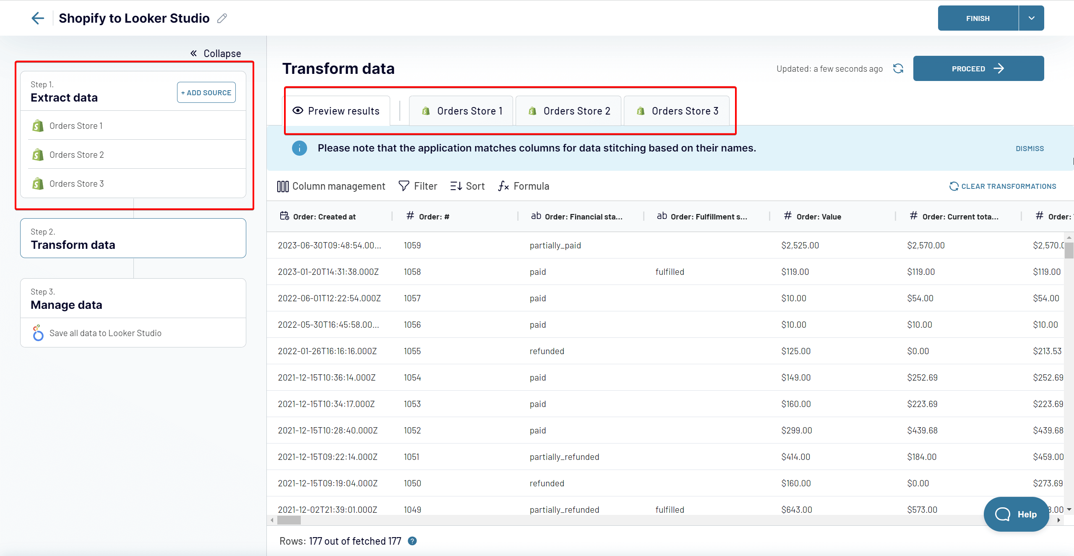Dismiss the column matching notice

click(x=1030, y=148)
